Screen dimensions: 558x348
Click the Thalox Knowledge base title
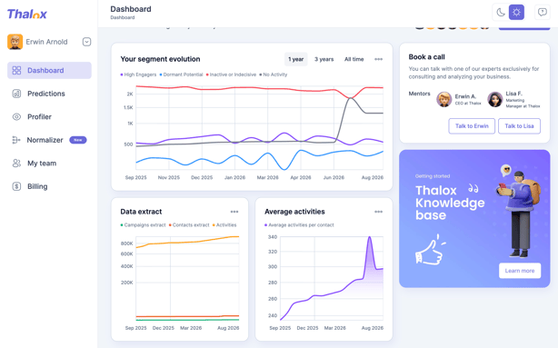450,203
